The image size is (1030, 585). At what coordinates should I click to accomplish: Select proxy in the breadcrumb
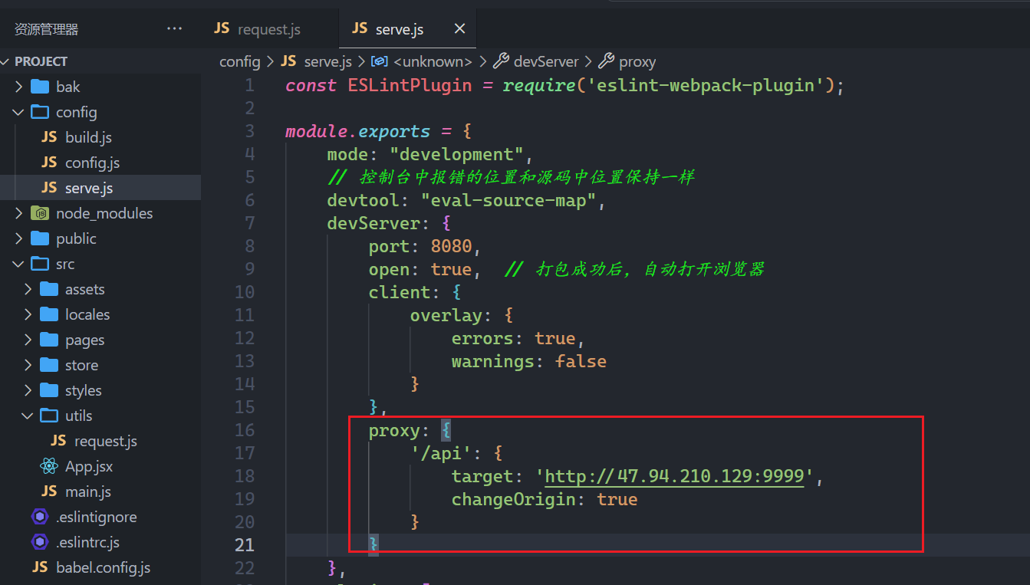(637, 61)
